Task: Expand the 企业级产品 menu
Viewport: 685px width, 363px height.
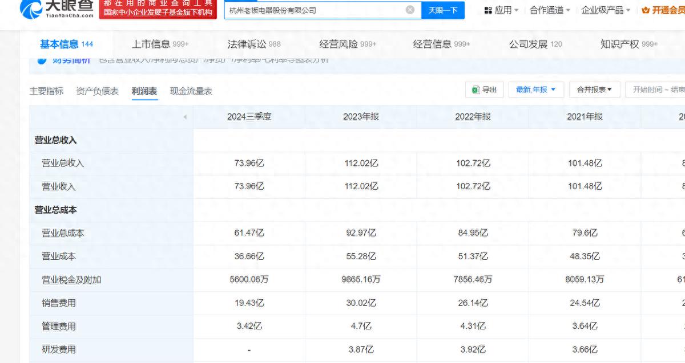Action: click(x=606, y=10)
